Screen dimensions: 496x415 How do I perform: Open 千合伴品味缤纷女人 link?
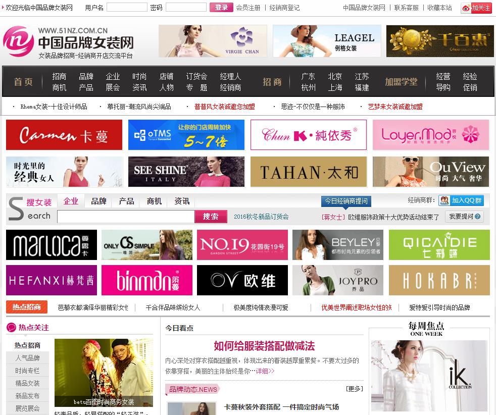click(173, 307)
